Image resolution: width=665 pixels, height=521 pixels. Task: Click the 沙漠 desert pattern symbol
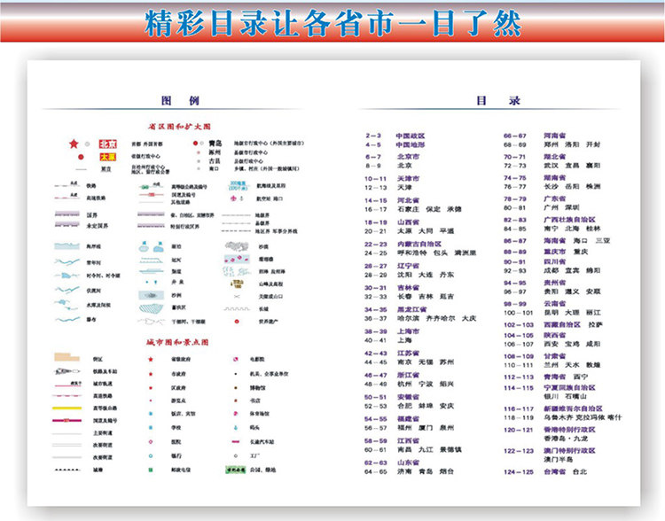236,246
